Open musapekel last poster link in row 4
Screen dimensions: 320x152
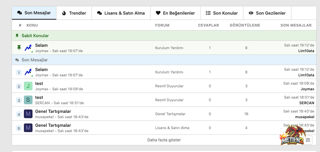point(305,117)
